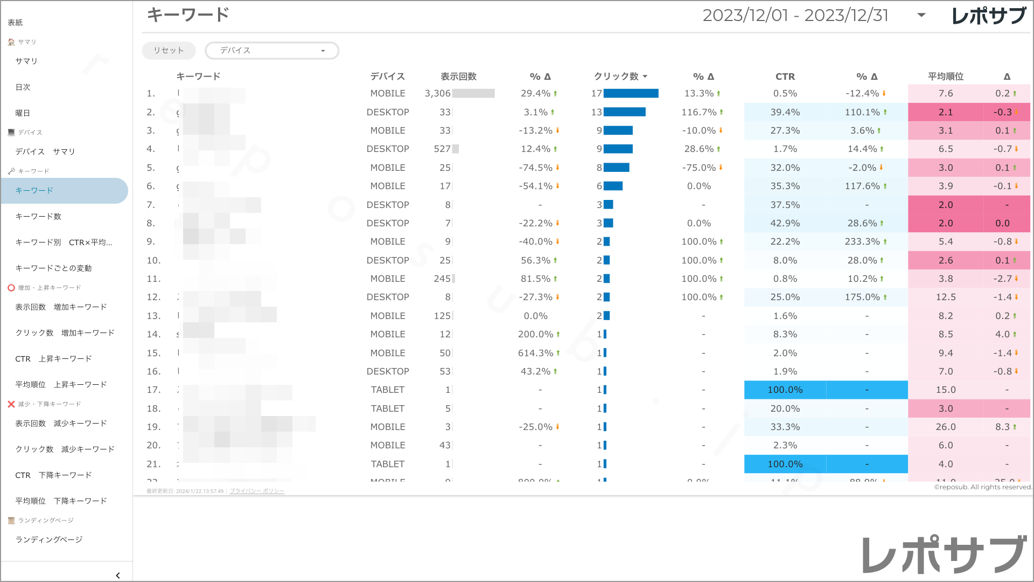1034x582 pixels.
Task: Open the デバイス filter dropdown
Action: pyautogui.click(x=272, y=51)
